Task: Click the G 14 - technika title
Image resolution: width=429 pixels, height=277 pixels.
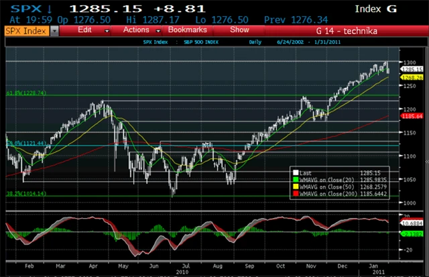Action: click(x=347, y=31)
